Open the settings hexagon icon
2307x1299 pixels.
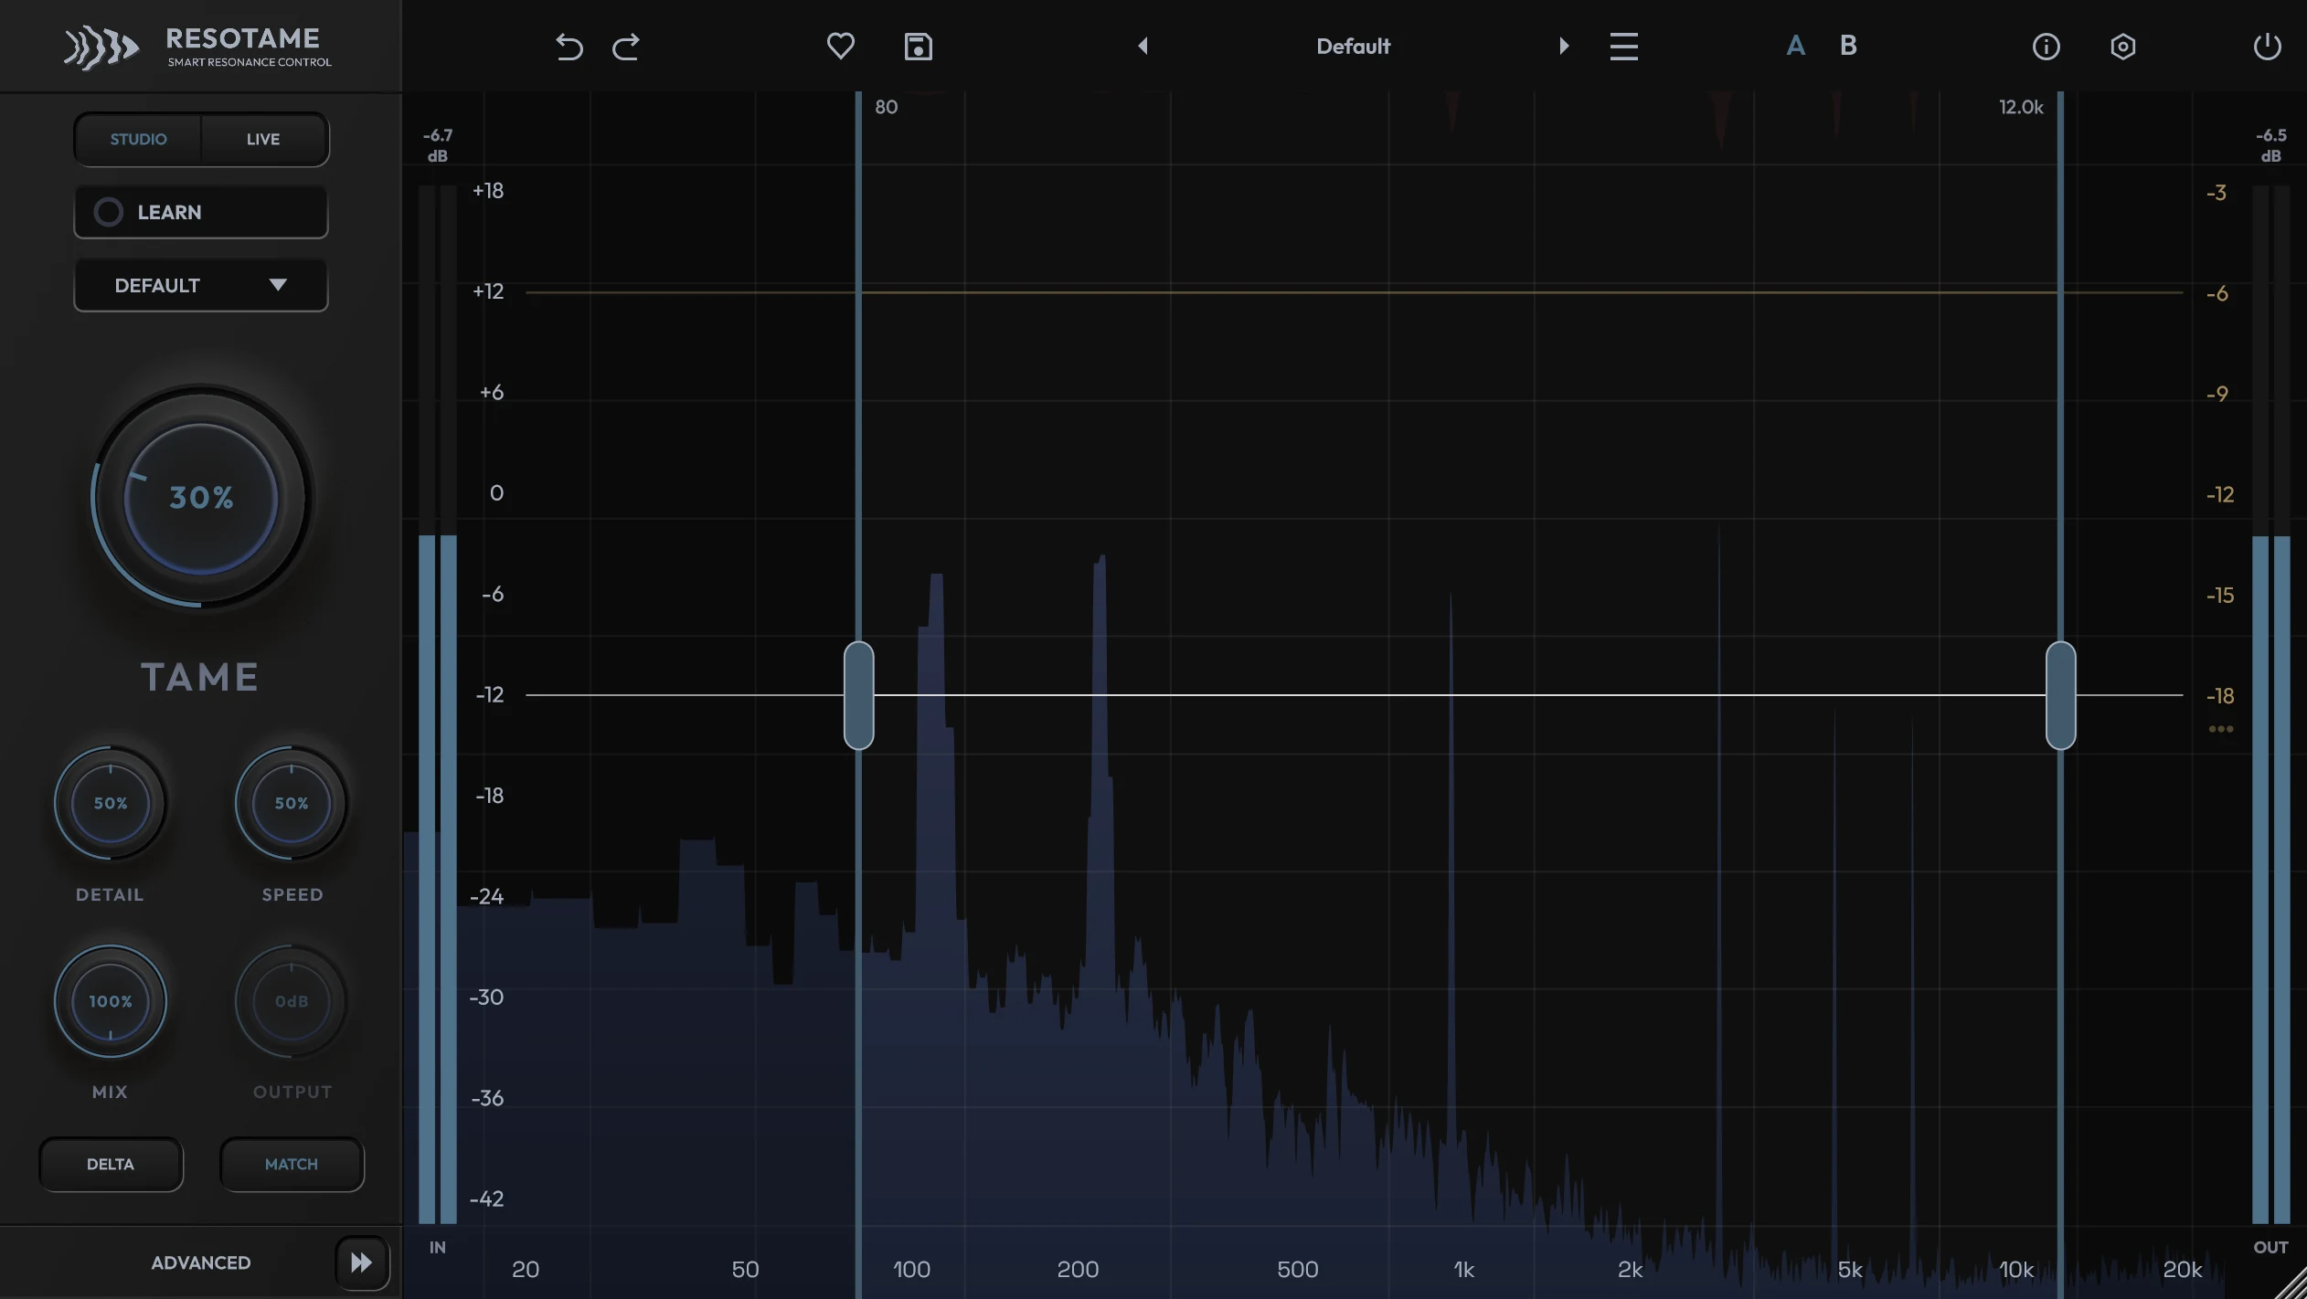(2122, 46)
